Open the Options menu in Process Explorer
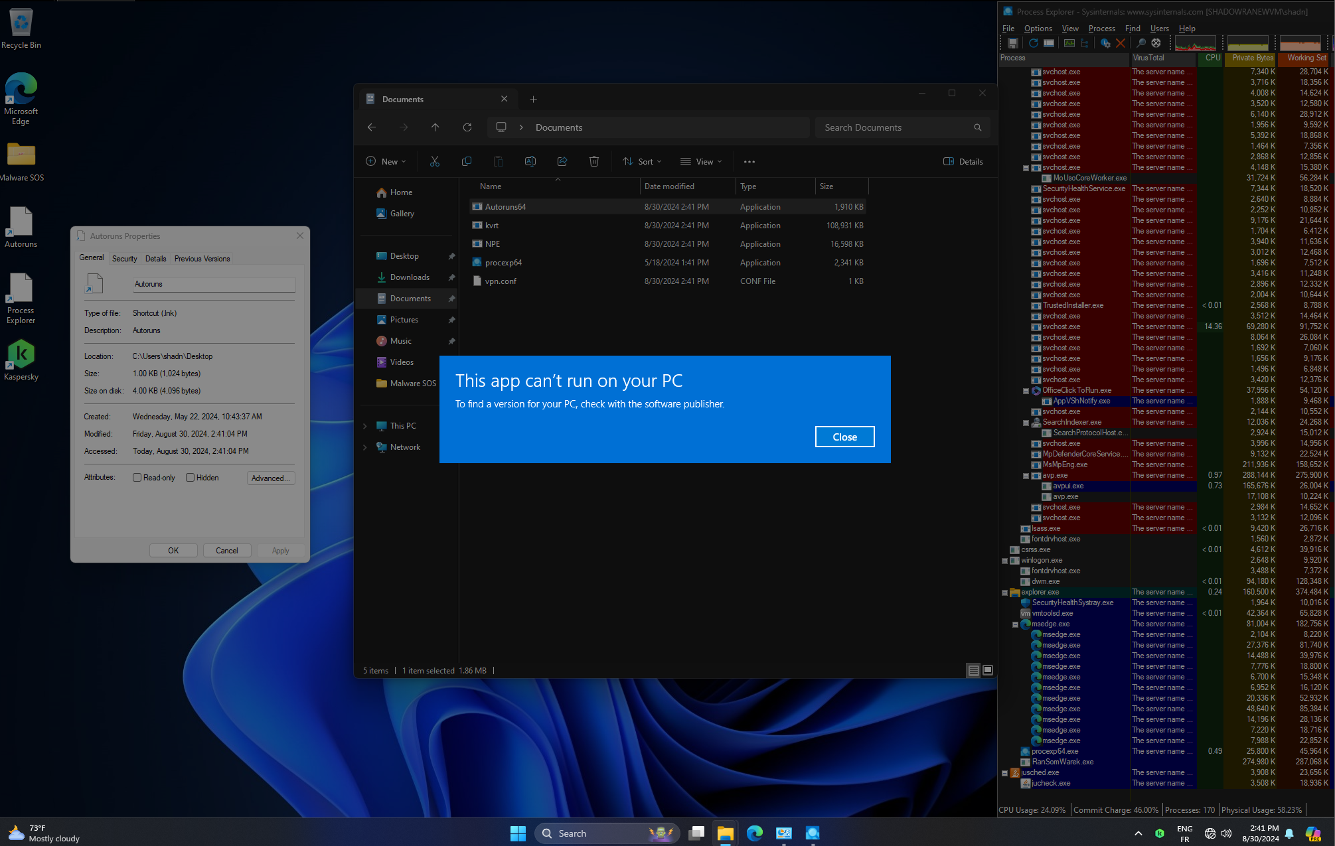The width and height of the screenshot is (1335, 846). [1038, 29]
